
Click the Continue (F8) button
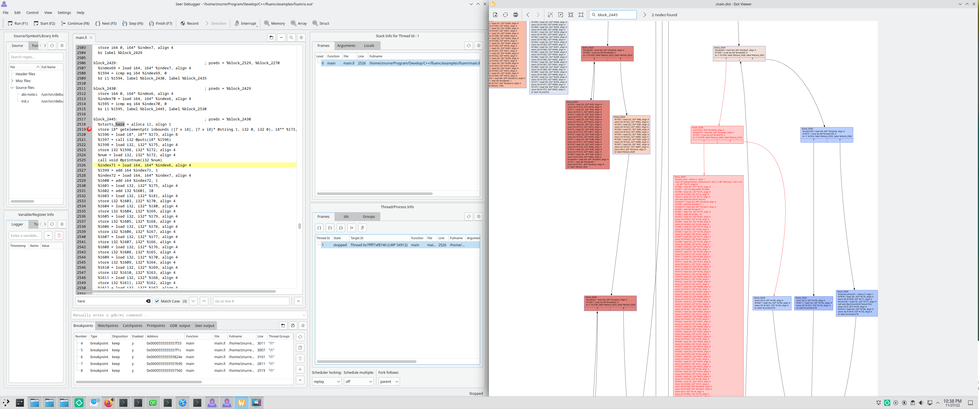(x=75, y=24)
